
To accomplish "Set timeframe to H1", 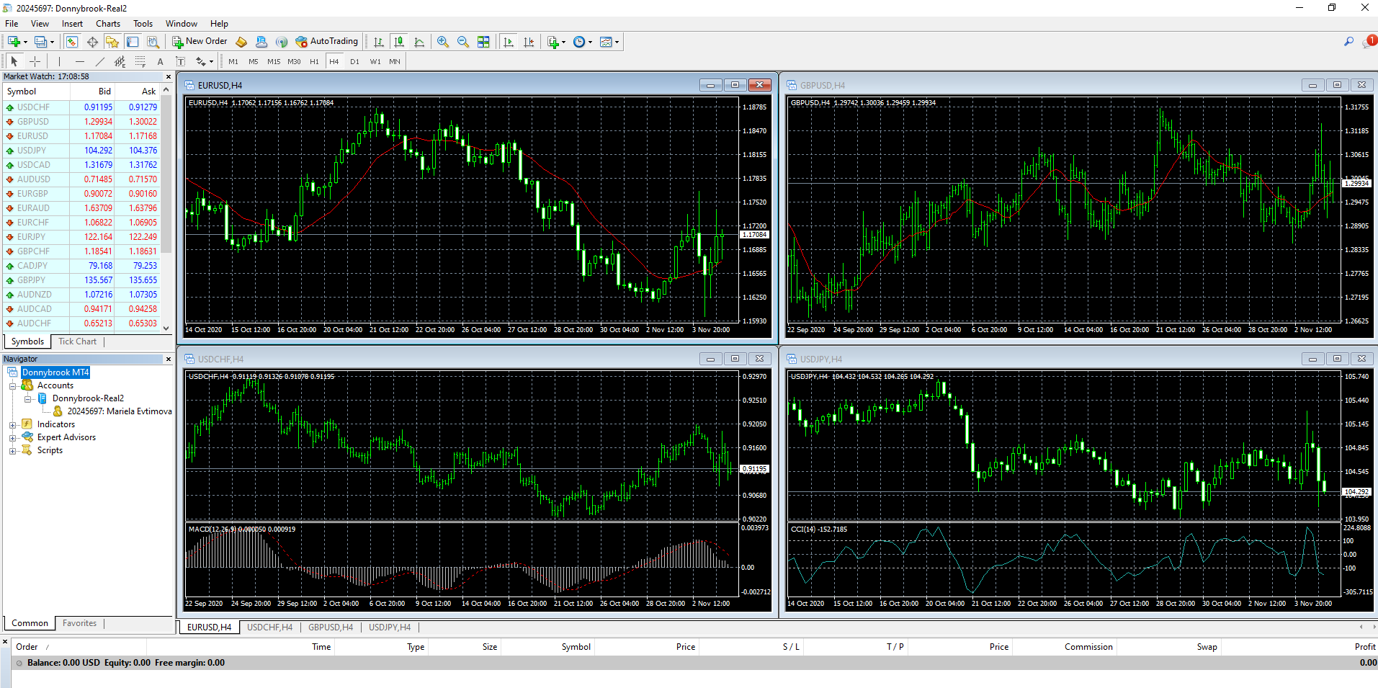I will pos(314,61).
